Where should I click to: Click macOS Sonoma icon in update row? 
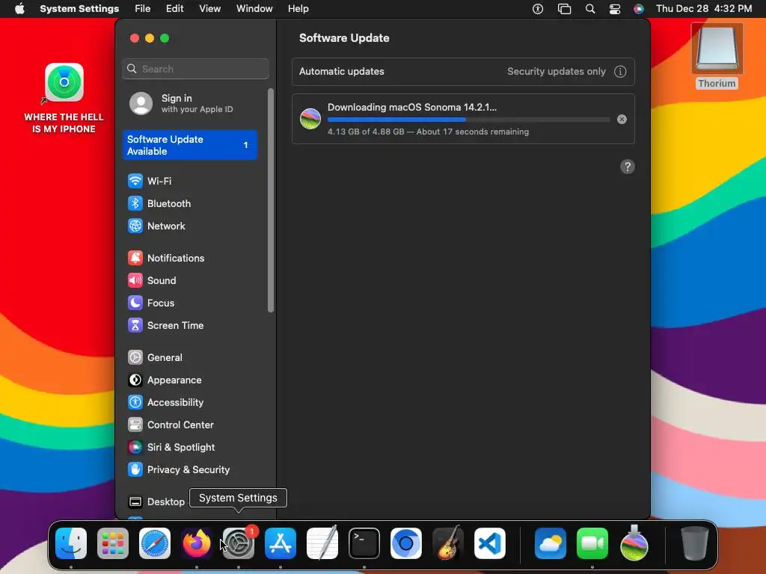point(310,119)
